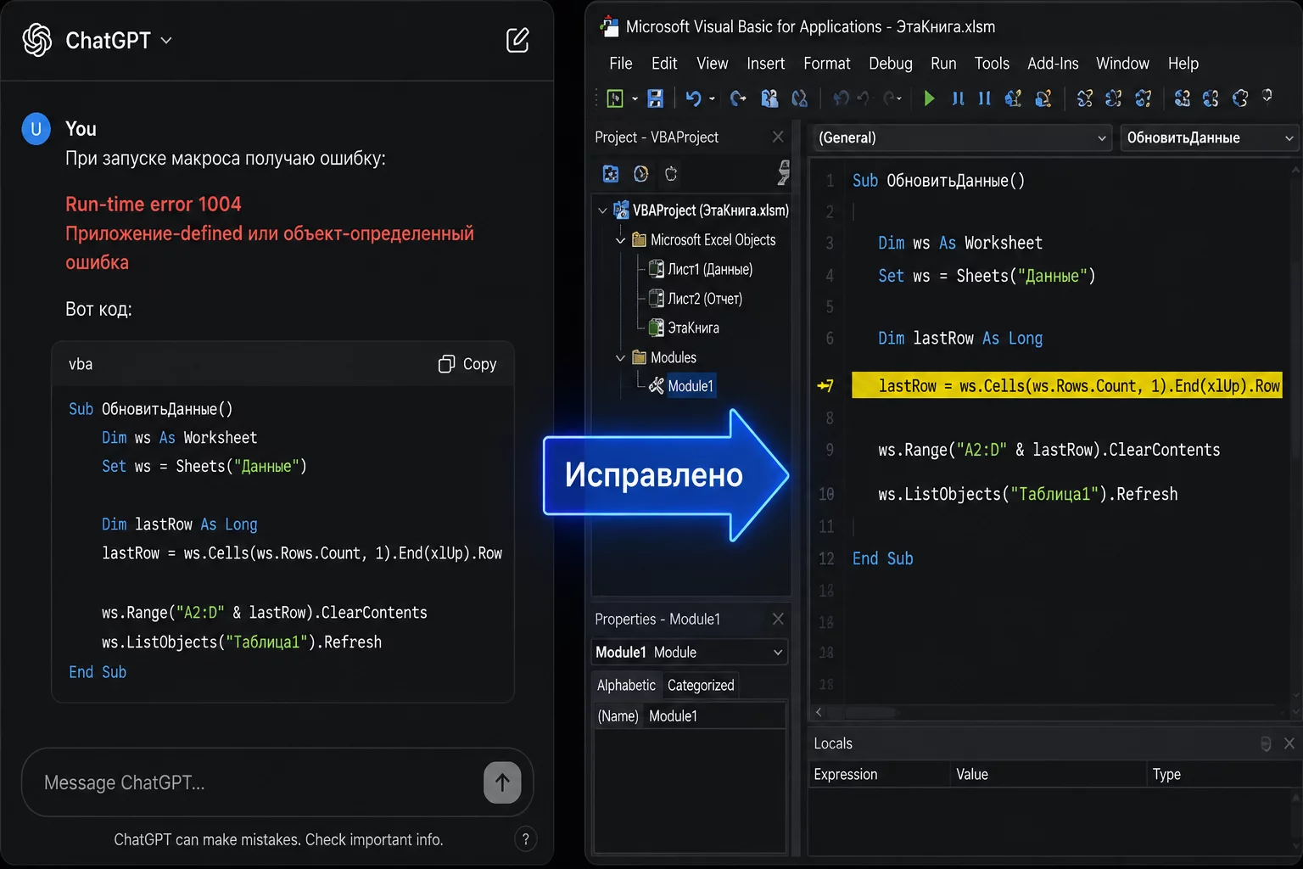Click the ChatGPT logo icon
1303x869 pixels.
pos(37,40)
